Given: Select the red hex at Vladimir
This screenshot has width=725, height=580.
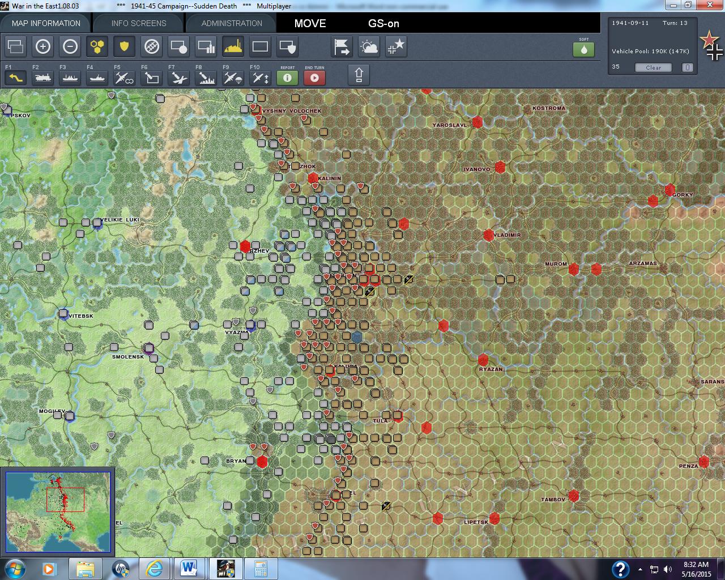Looking at the screenshot, I should click(x=488, y=235).
